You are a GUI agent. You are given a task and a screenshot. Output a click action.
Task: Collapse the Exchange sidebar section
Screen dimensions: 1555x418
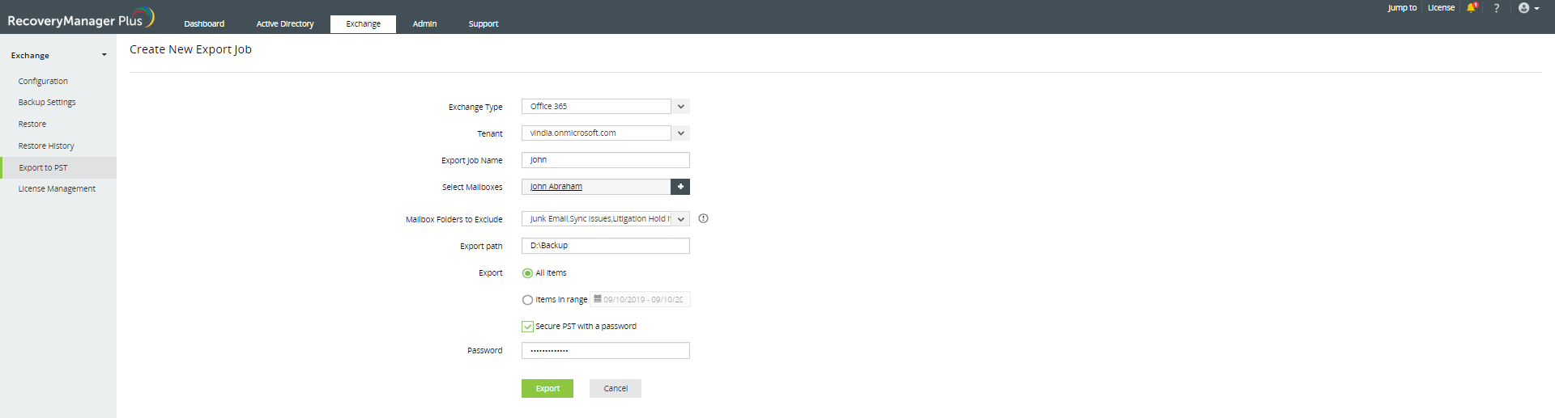point(104,55)
